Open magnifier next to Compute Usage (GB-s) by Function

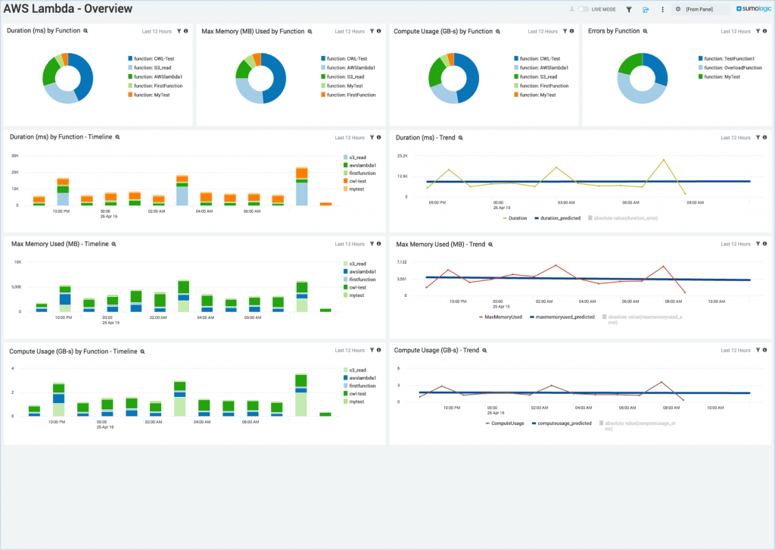pos(498,31)
